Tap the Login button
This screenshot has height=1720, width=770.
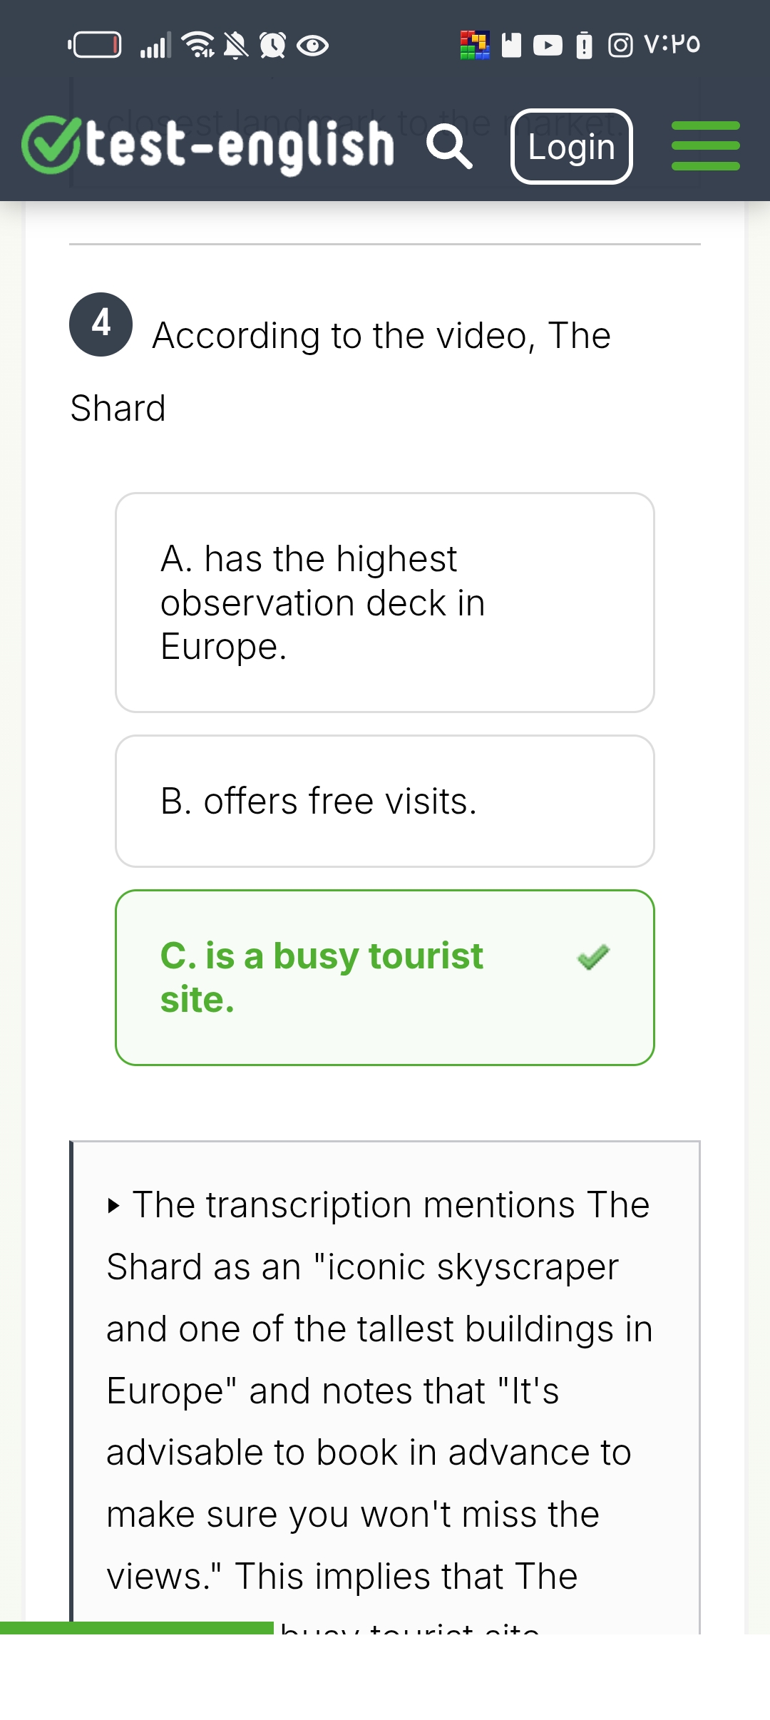click(571, 147)
